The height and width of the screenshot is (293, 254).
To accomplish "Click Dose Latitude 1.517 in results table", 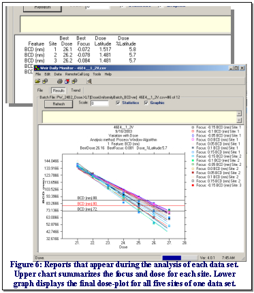I will pyautogui.click(x=105, y=49).
